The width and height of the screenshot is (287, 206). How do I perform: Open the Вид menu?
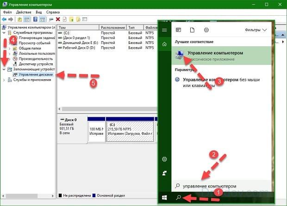click(x=38, y=12)
